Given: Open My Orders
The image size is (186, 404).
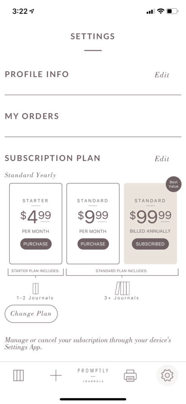Looking at the screenshot, I should pyautogui.click(x=93, y=116).
